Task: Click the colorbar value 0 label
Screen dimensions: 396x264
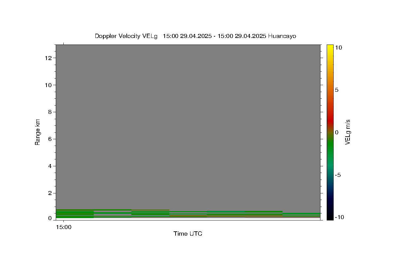Action: 337,132
